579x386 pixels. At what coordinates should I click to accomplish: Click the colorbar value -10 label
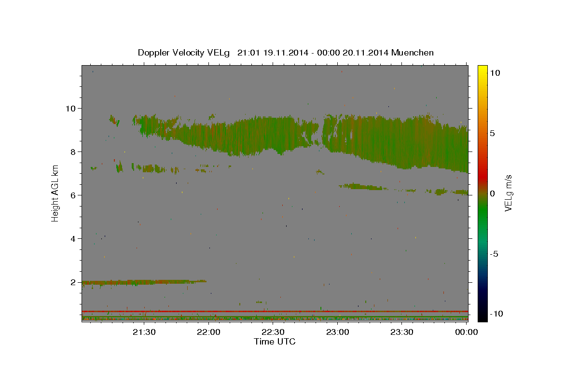496,314
